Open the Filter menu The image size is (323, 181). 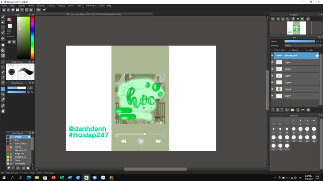pos(31,6)
